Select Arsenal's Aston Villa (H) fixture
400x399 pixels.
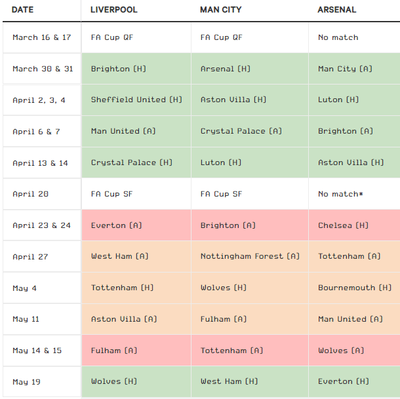pos(354,162)
